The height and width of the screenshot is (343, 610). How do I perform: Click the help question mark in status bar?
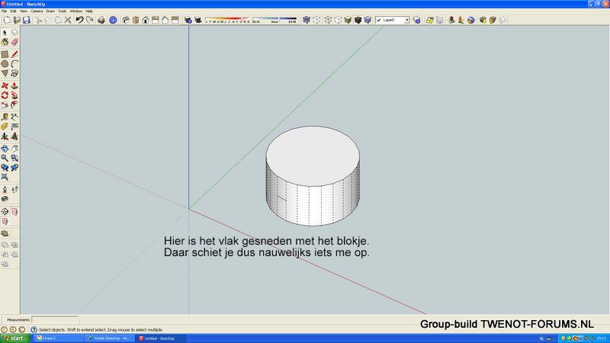pyautogui.click(x=34, y=330)
